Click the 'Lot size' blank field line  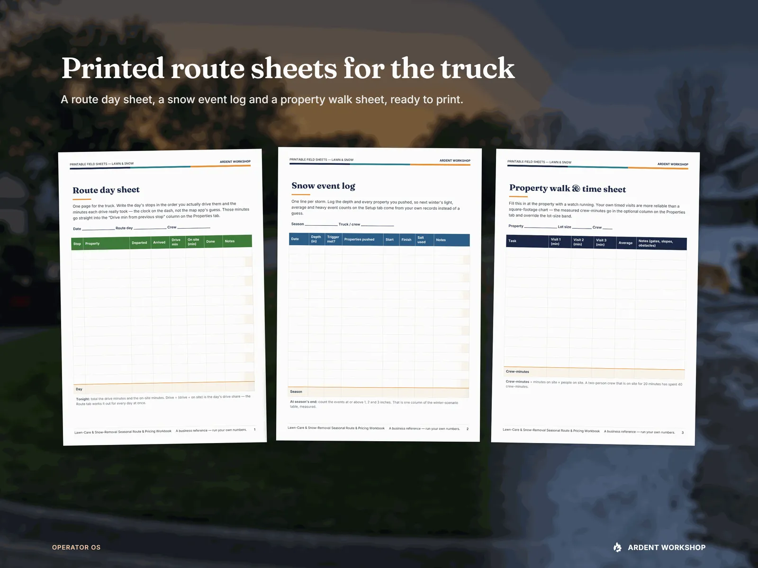[582, 228]
